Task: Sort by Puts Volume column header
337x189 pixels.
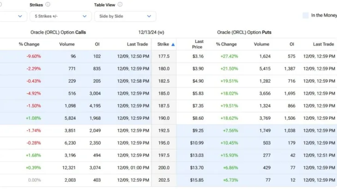Action: [262, 44]
